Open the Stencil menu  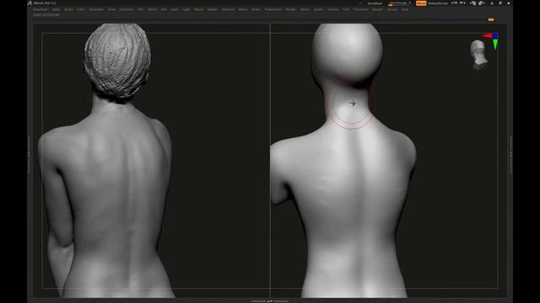click(x=305, y=9)
